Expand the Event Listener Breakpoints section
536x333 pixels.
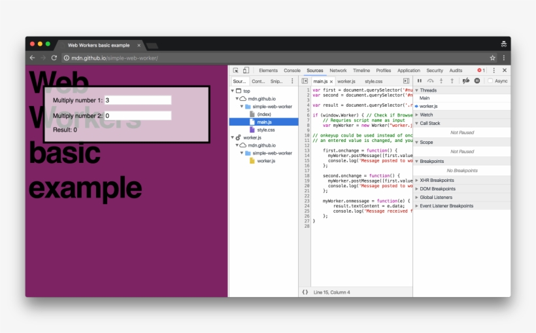pyautogui.click(x=446, y=205)
